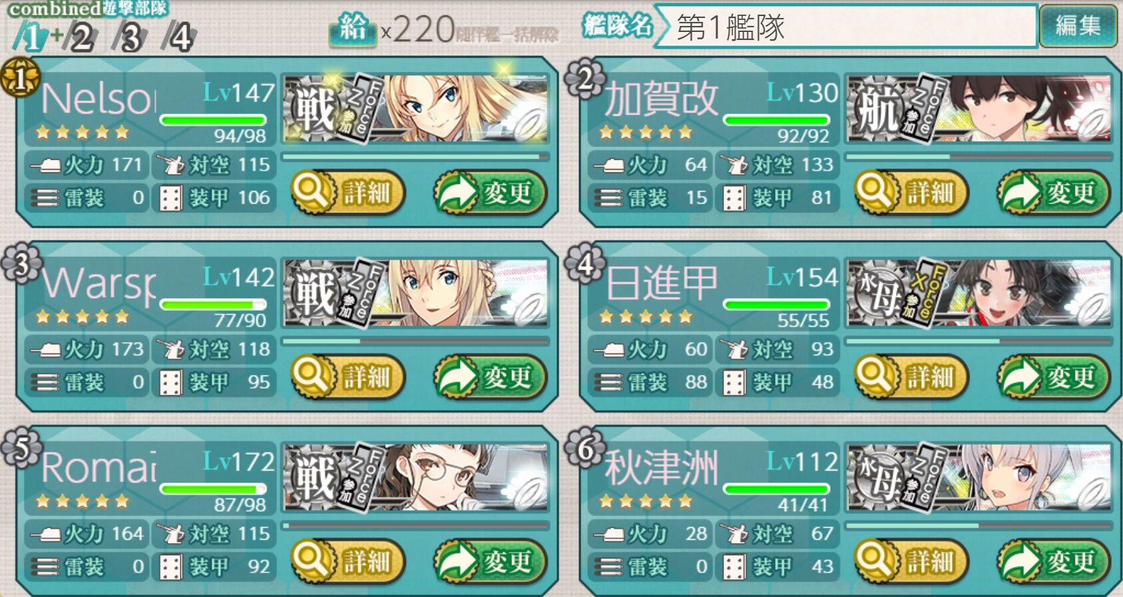Click change arrow icon for 日進甲
Viewport: 1123px width, 597px height.
click(x=1020, y=377)
